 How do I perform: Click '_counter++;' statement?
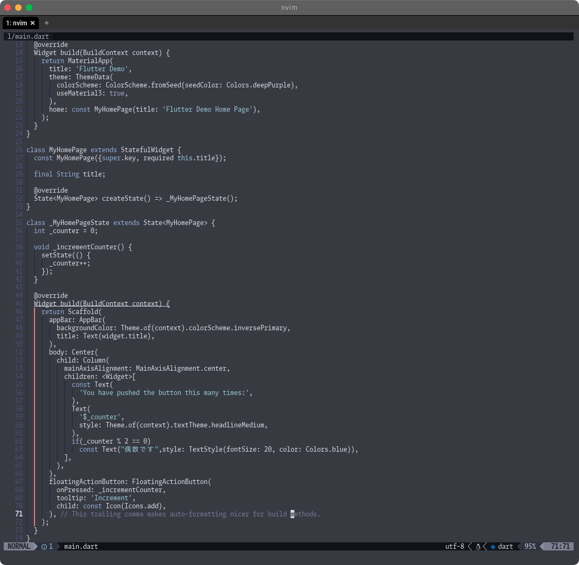click(x=70, y=263)
